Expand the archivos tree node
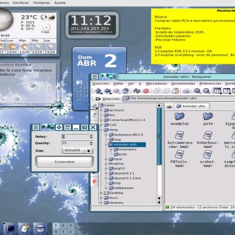 pyautogui.click(x=102, y=110)
